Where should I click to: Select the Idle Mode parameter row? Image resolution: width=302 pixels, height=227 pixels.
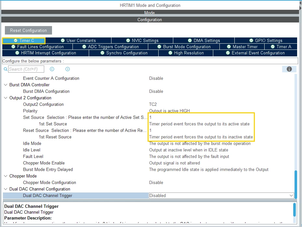[148, 143]
